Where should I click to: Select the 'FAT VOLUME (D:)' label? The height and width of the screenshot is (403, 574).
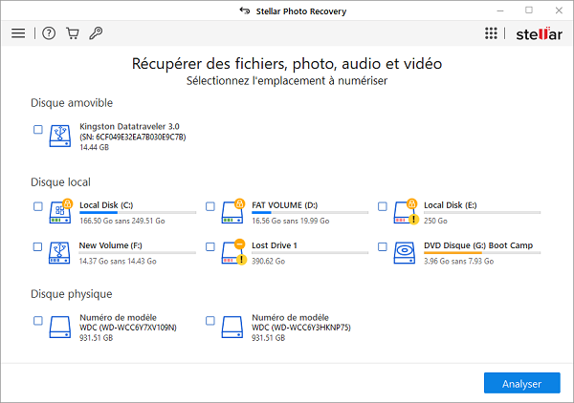(x=284, y=205)
